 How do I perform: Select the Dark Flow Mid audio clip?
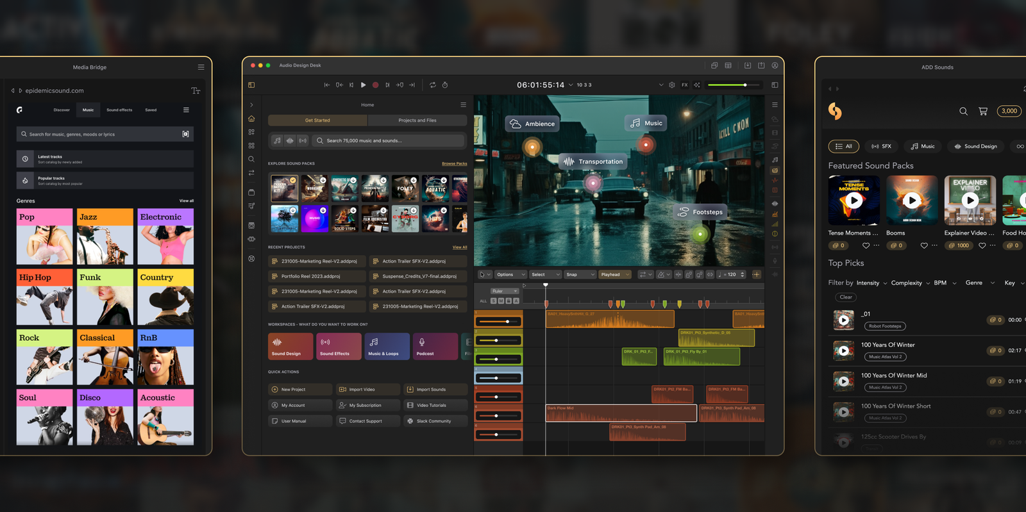[621, 413]
